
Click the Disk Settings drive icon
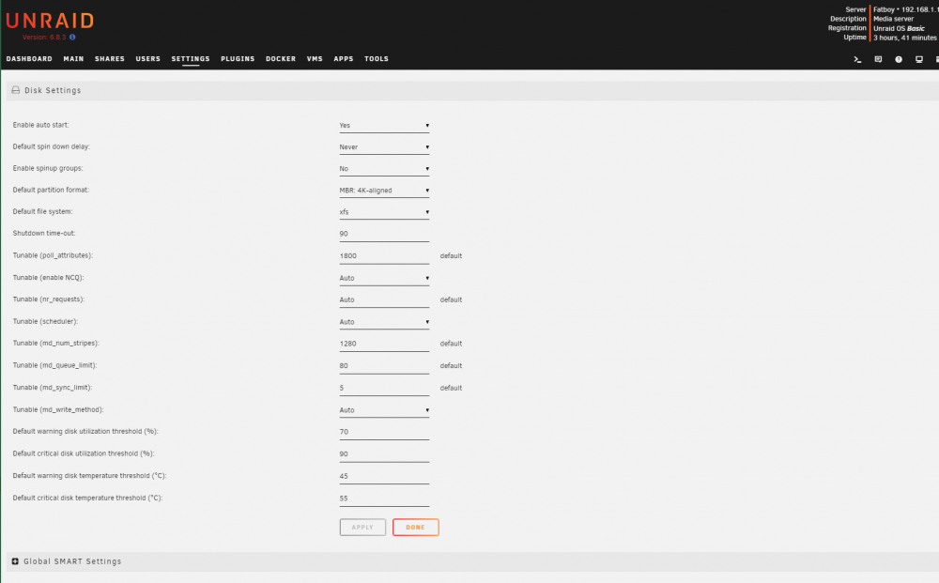[16, 90]
